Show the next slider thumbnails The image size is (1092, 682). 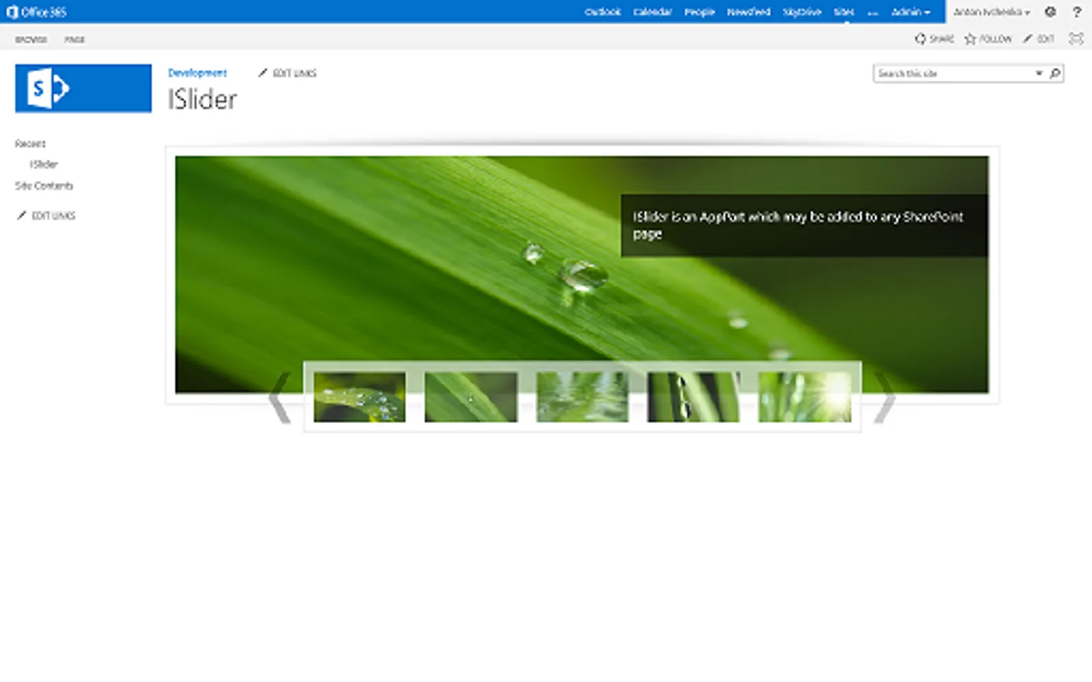[x=885, y=398]
